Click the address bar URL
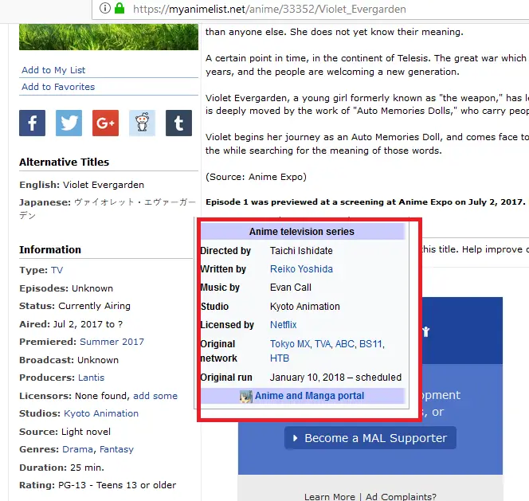 click(269, 9)
